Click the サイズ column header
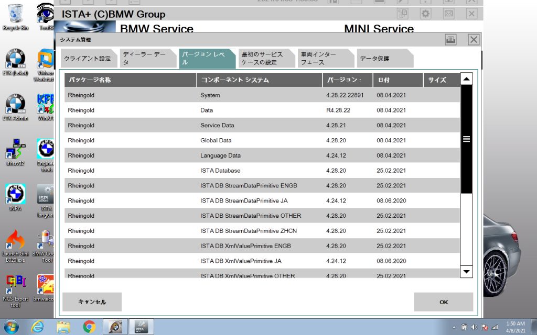Viewport: 537px width, 335px height. click(x=442, y=80)
